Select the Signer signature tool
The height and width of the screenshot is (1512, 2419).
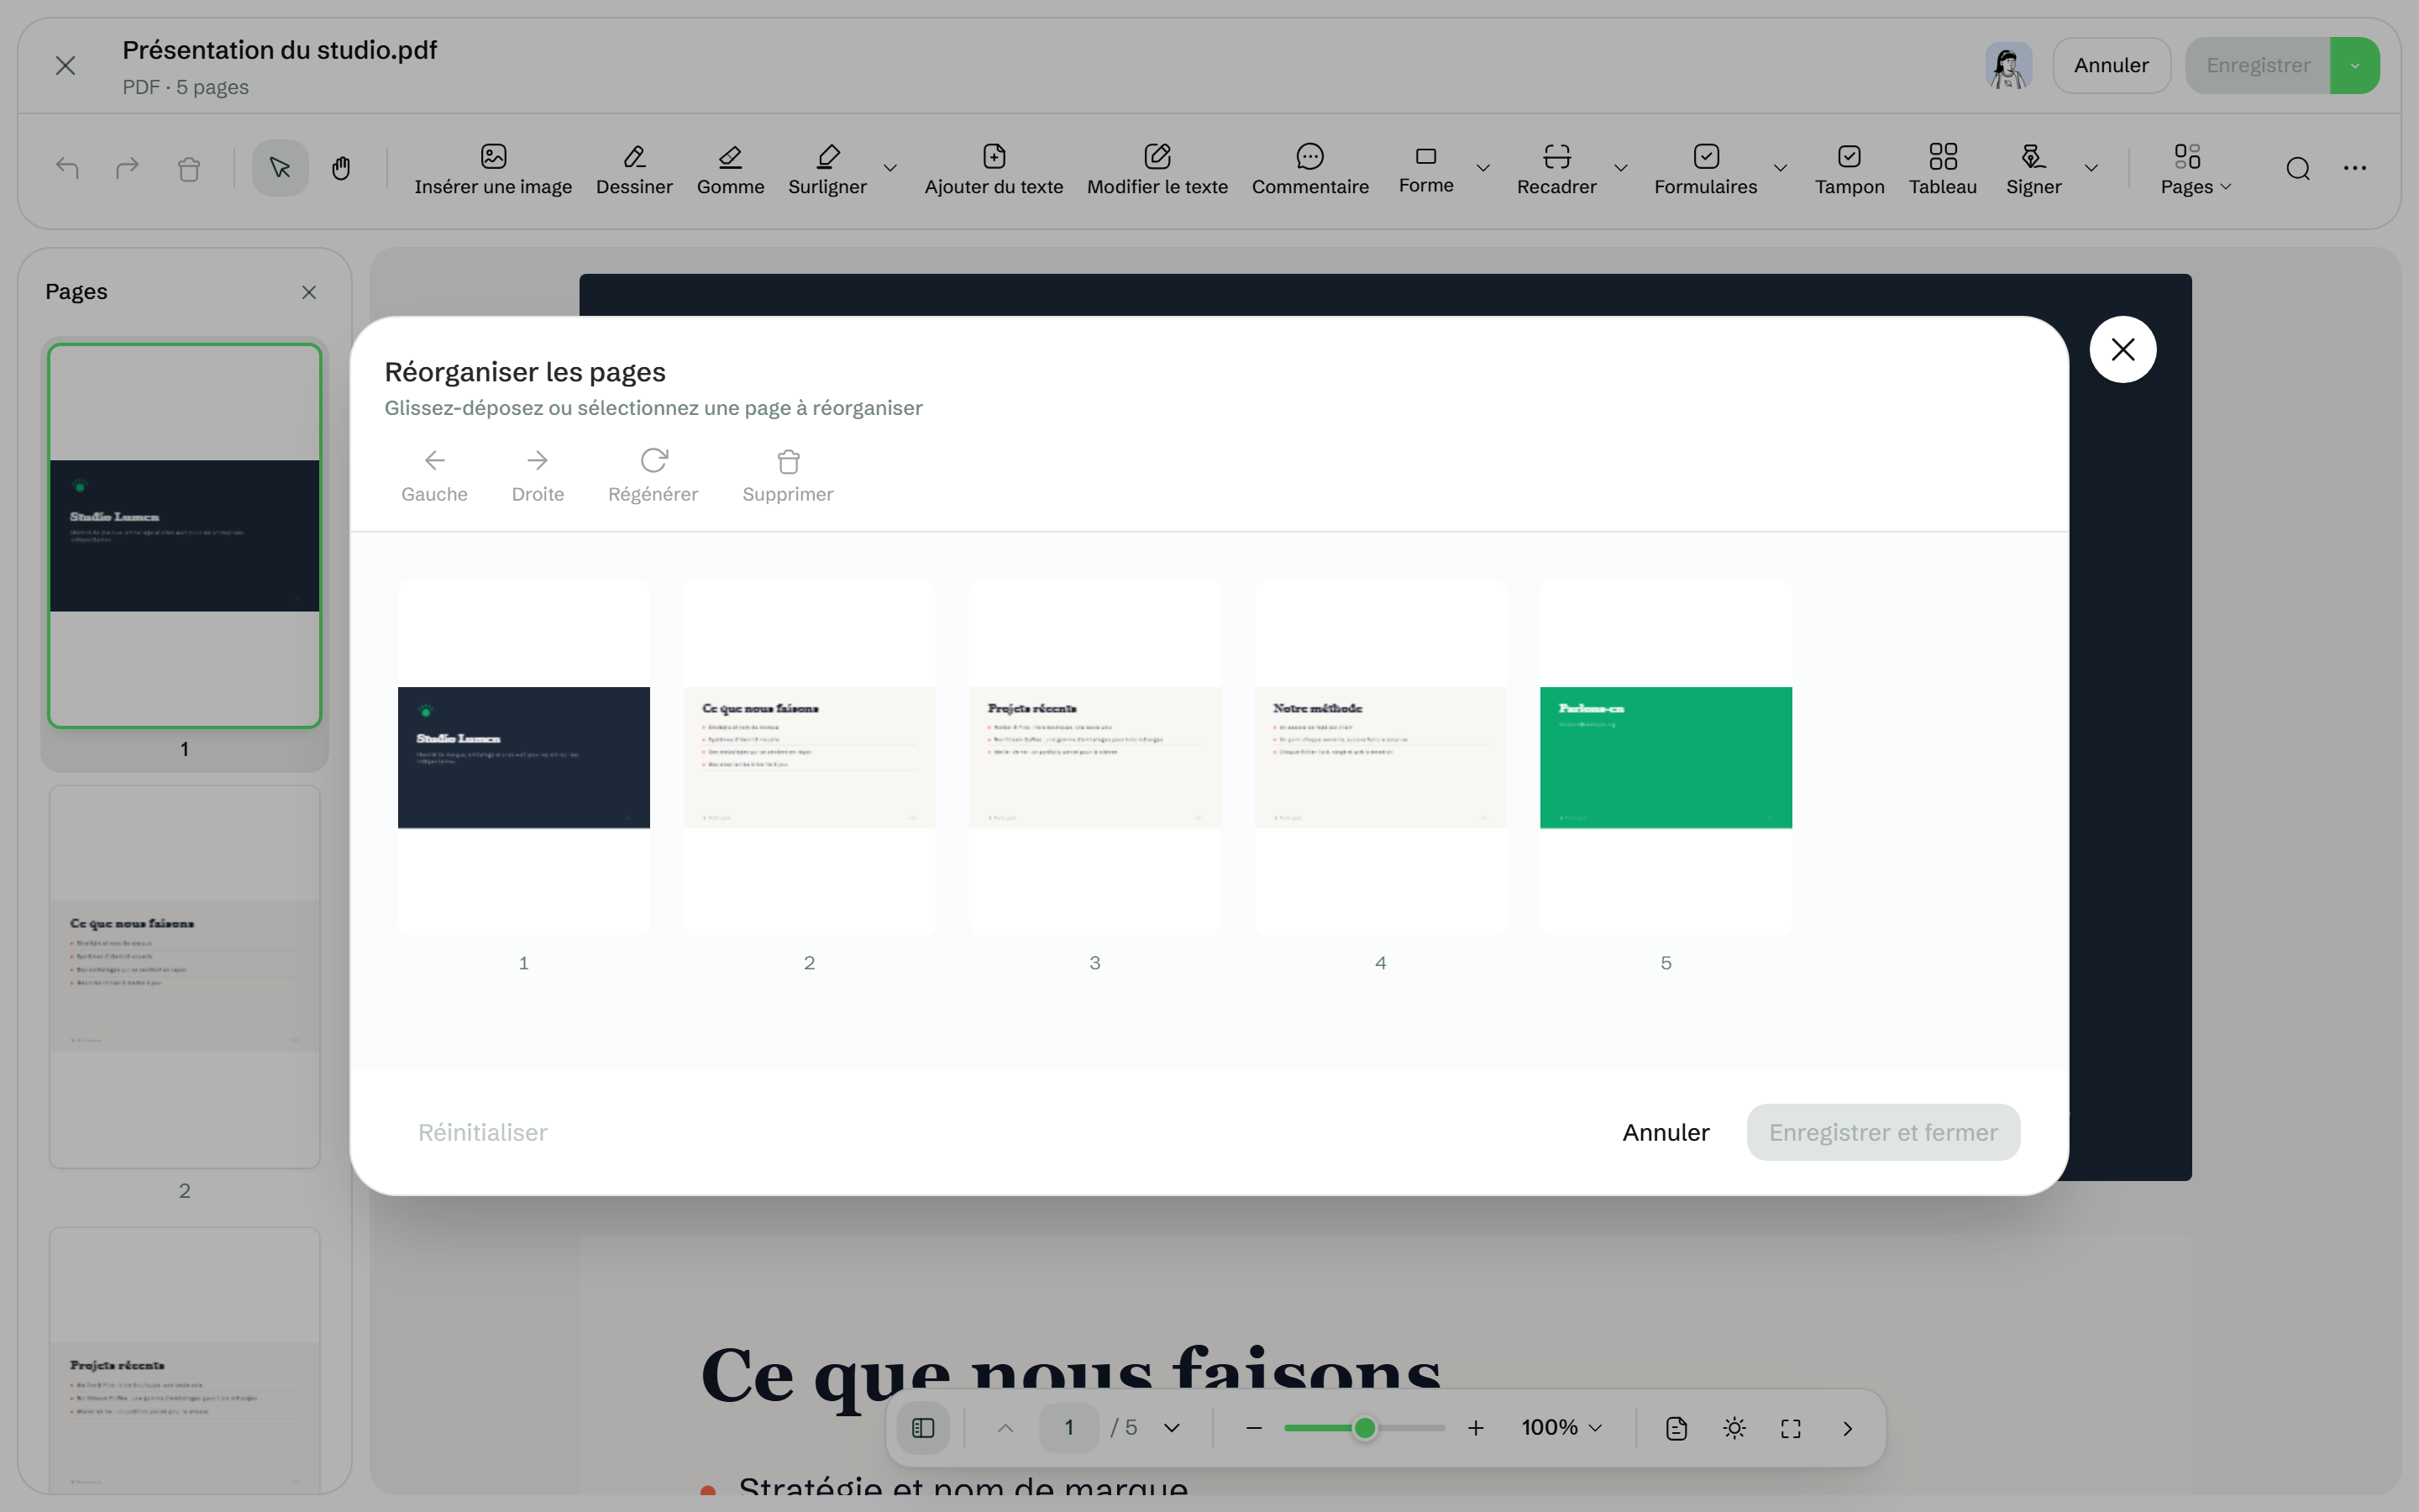[x=2033, y=169]
